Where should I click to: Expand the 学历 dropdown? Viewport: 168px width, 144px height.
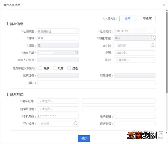[x=135, y=53]
